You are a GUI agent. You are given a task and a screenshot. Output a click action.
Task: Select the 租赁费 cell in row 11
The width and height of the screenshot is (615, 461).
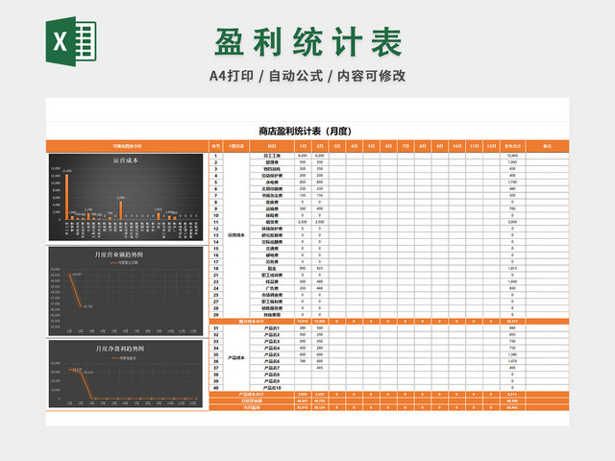tap(272, 222)
